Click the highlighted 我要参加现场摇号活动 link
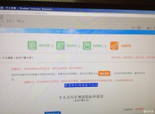Screen dimensions: 155x114 pyautogui.click(x=81, y=85)
